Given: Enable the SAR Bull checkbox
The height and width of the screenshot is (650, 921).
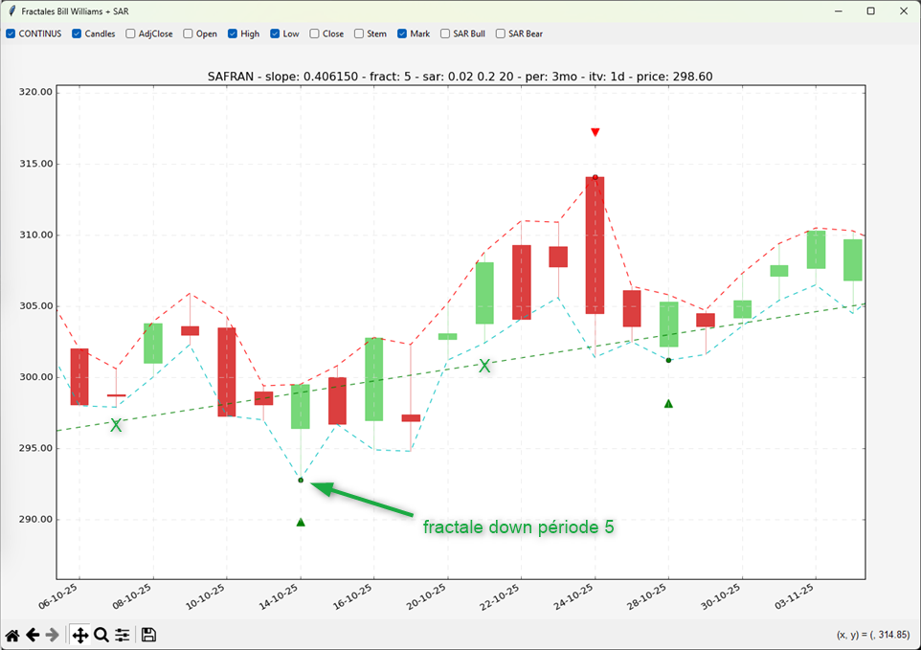Looking at the screenshot, I should [446, 34].
